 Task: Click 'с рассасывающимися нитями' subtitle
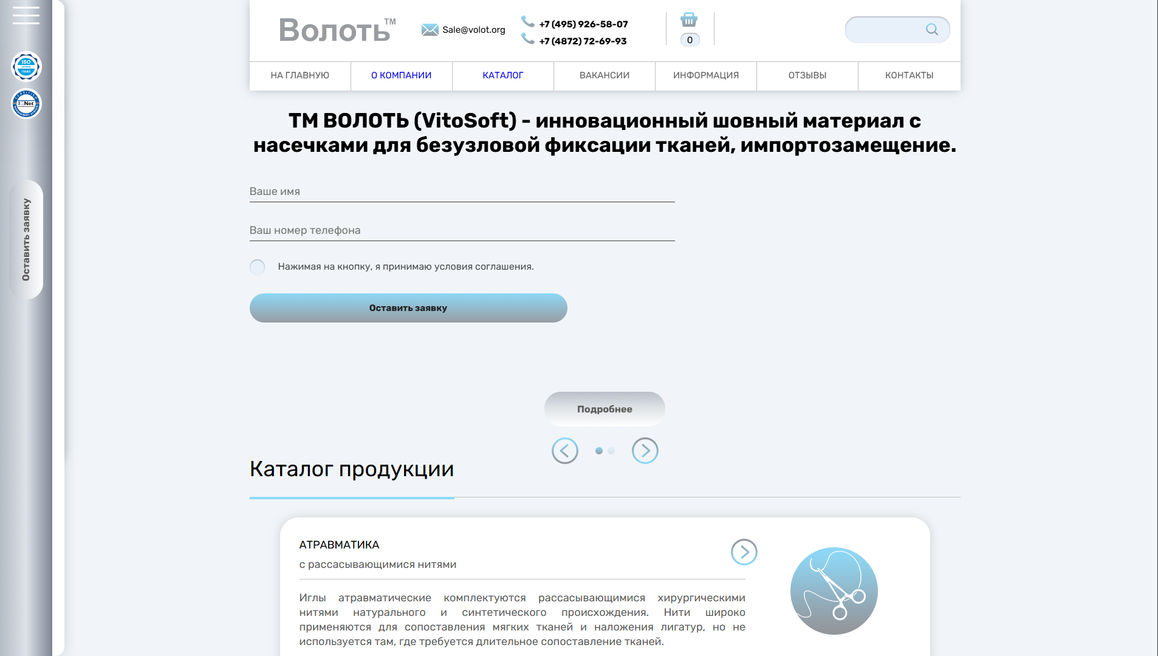[377, 564]
